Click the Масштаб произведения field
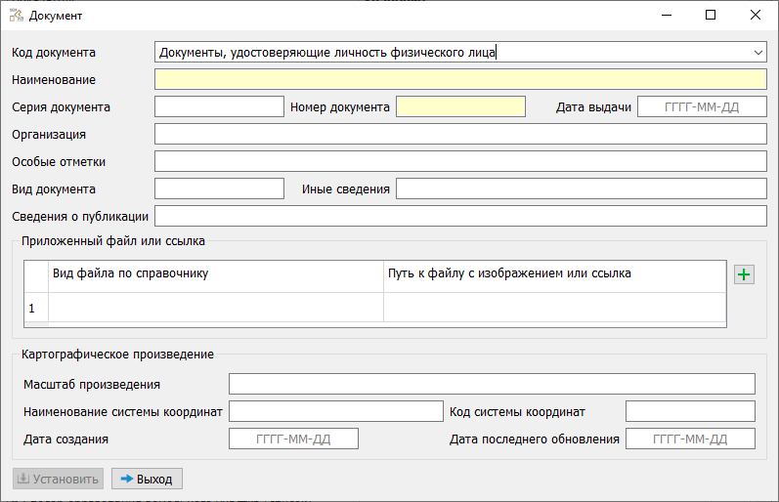 tap(492, 384)
